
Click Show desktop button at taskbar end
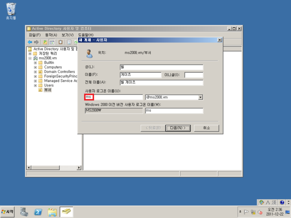(288, 212)
